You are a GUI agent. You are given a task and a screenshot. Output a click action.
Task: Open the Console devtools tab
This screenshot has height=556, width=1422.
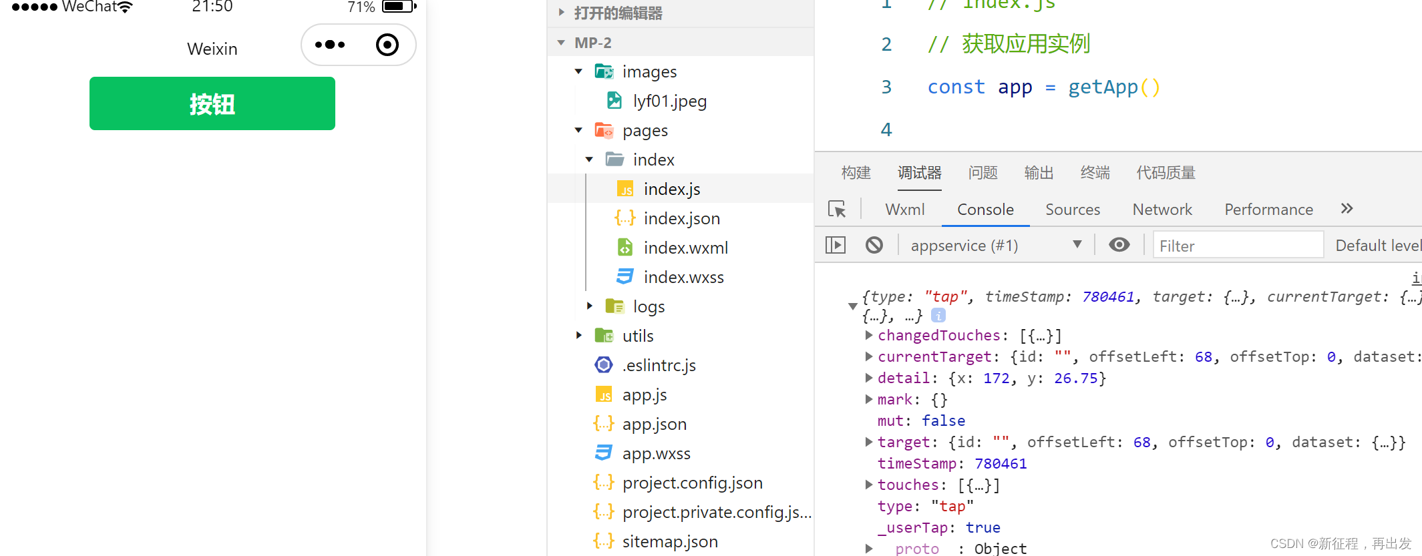pos(986,209)
